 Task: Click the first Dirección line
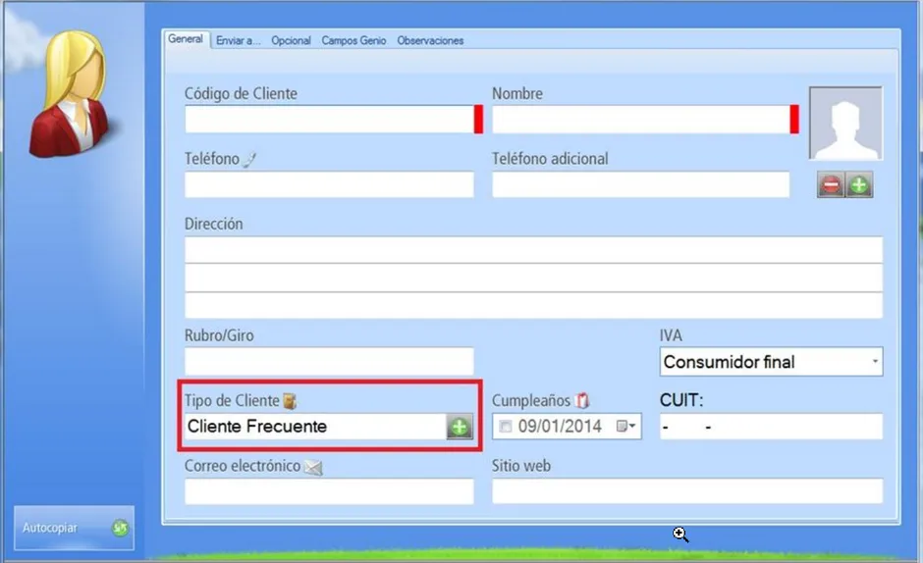tap(533, 250)
